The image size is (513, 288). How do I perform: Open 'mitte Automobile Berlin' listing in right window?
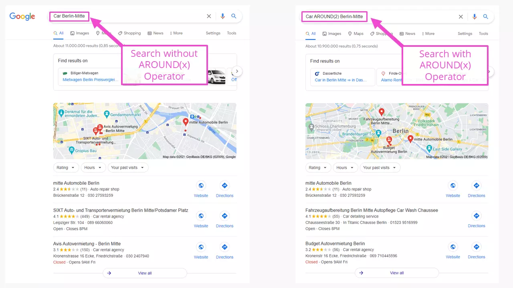point(328,183)
